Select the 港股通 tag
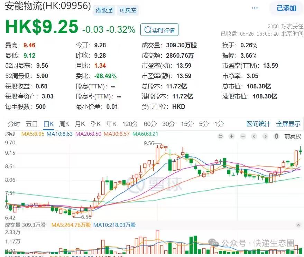The width and height of the screenshot is (304, 257). click(x=104, y=10)
